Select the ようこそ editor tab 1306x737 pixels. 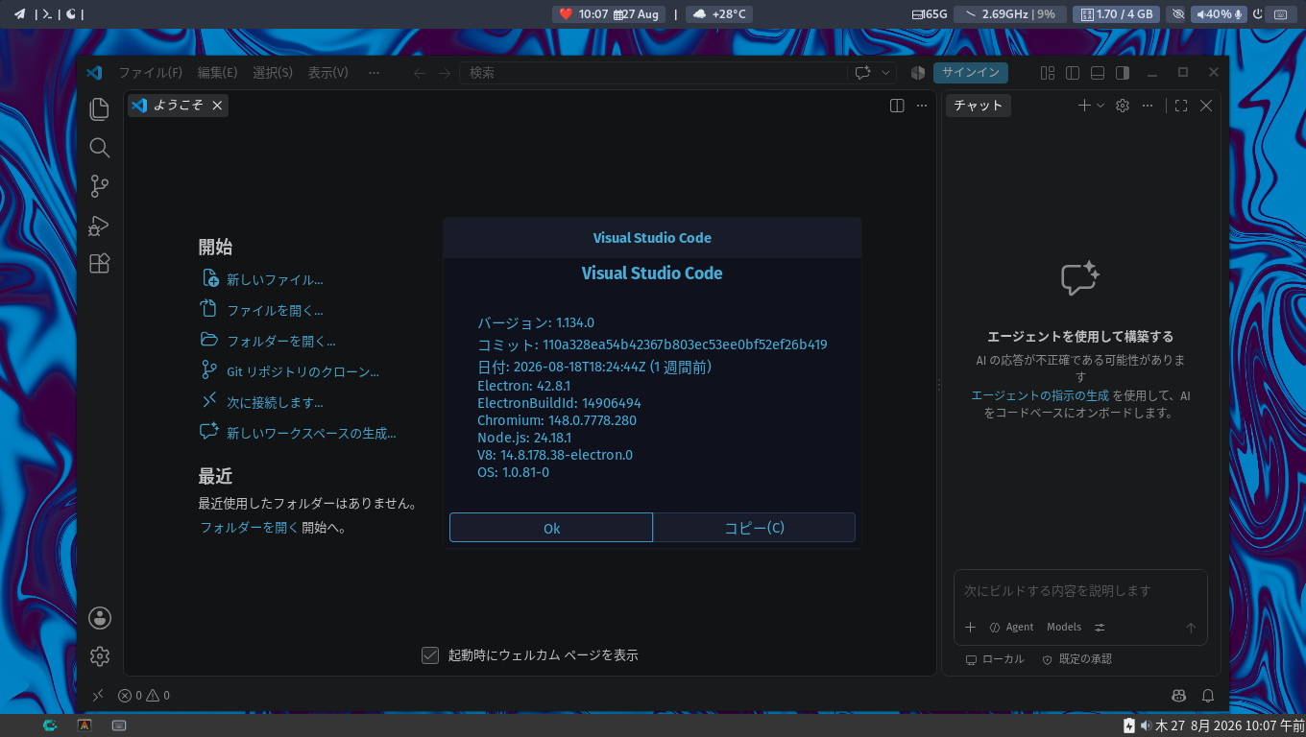(178, 106)
